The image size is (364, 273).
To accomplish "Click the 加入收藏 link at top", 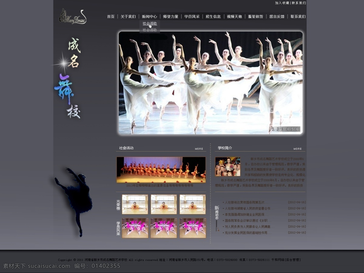I will click(282, 3).
